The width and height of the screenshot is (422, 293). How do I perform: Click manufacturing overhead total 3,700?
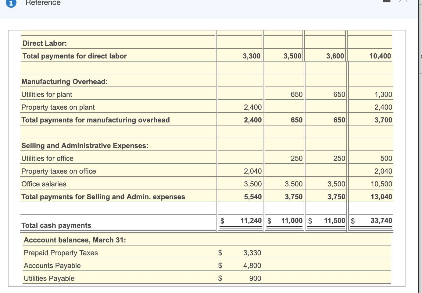pos(383,120)
